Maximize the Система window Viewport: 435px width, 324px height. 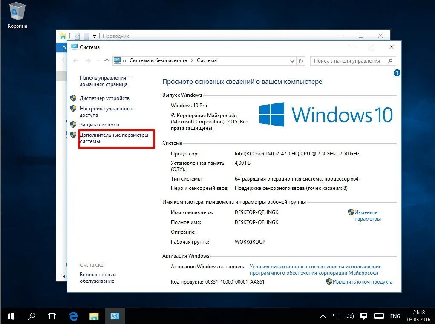tap(372, 47)
